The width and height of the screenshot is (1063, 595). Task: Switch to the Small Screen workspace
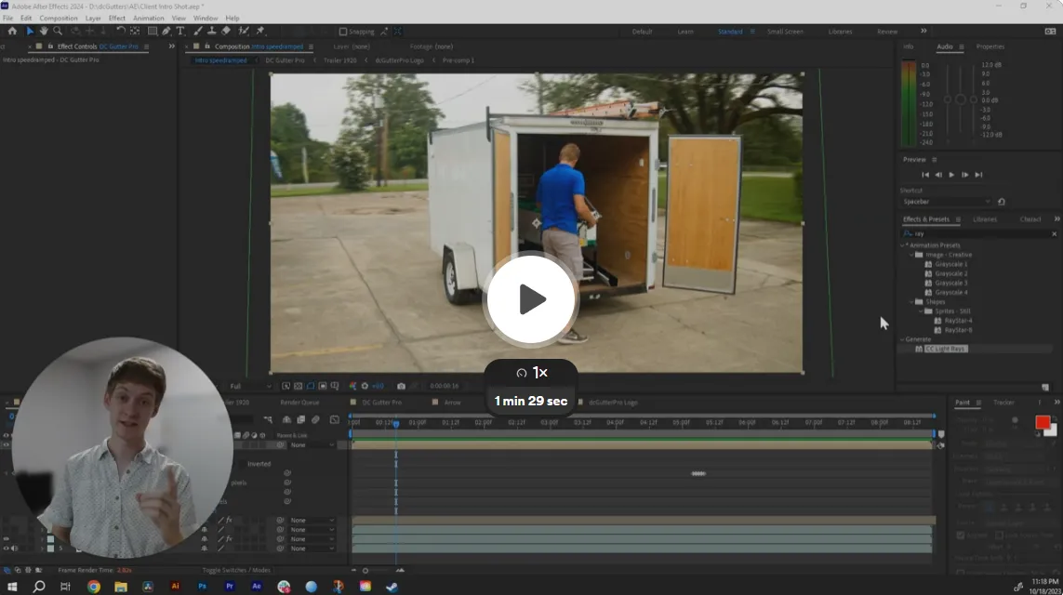pyautogui.click(x=785, y=32)
